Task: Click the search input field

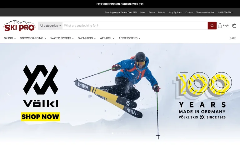Action: tap(135, 26)
